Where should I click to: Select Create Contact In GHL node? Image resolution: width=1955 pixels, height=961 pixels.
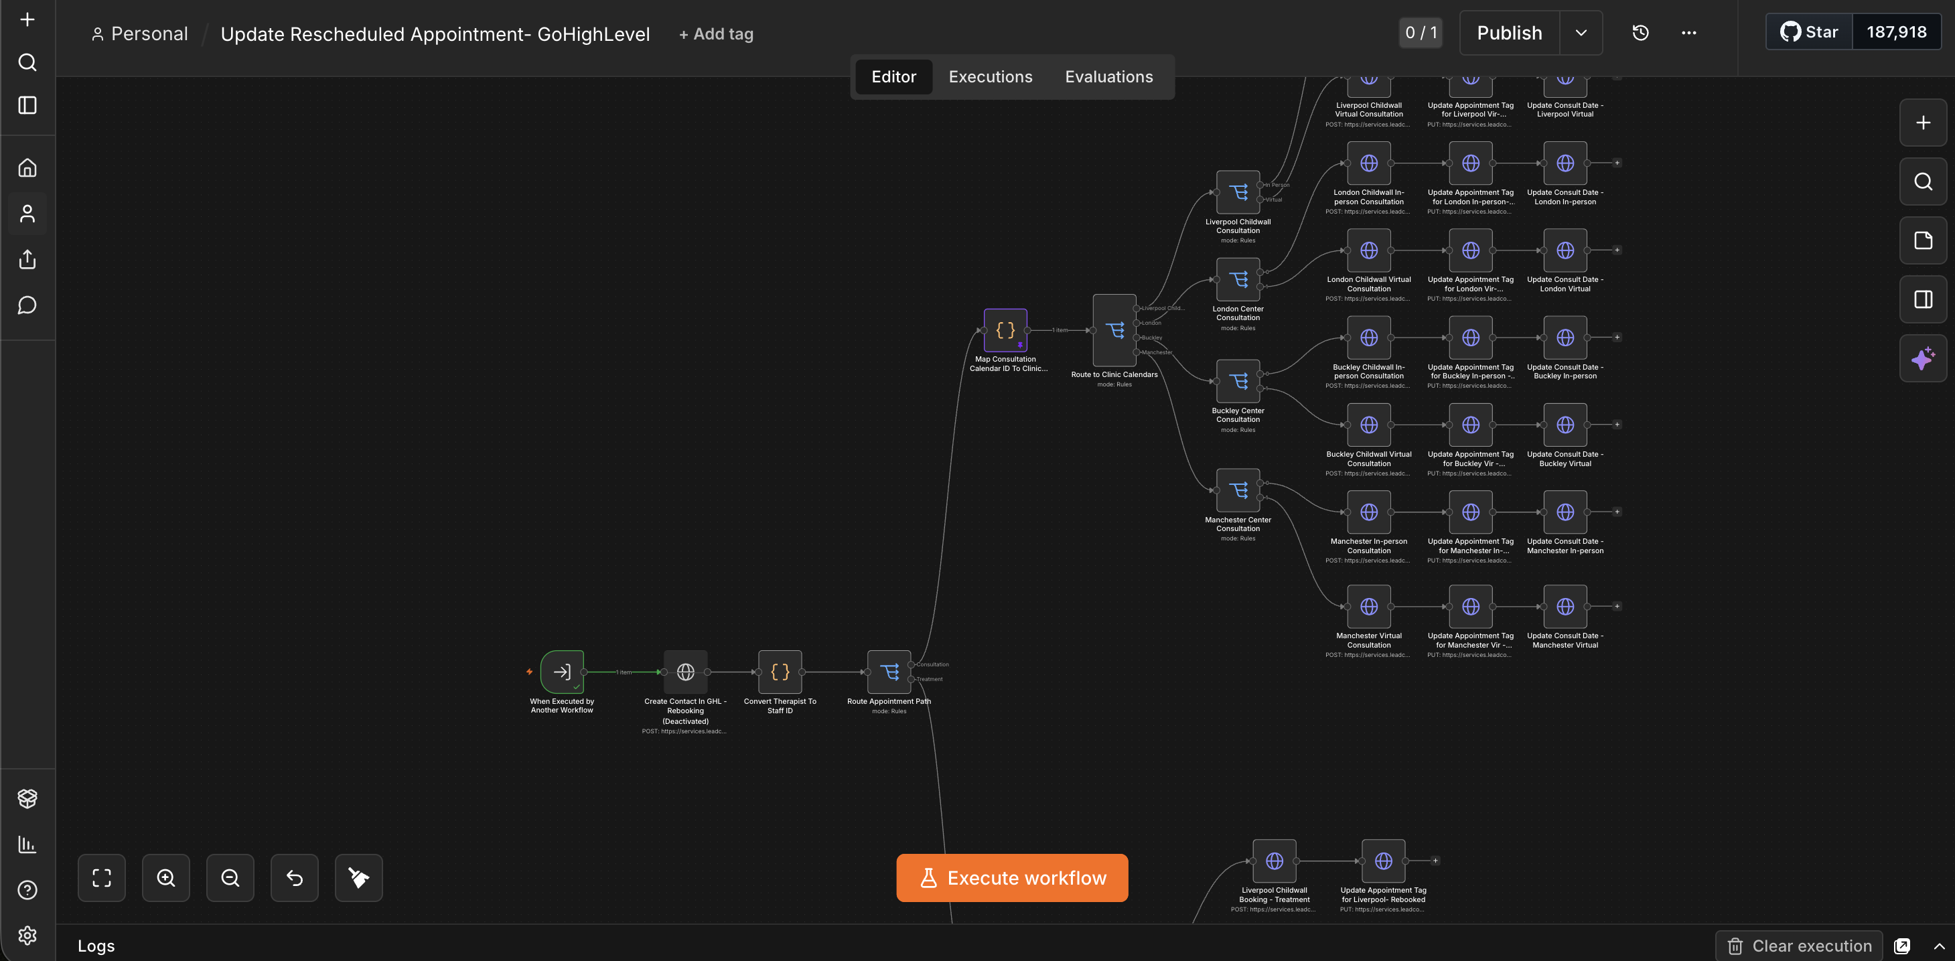(685, 672)
